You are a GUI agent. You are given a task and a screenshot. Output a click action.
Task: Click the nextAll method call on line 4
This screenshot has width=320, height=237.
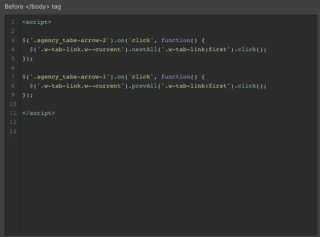(145, 50)
